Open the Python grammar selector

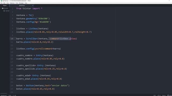(x=164, y=95)
